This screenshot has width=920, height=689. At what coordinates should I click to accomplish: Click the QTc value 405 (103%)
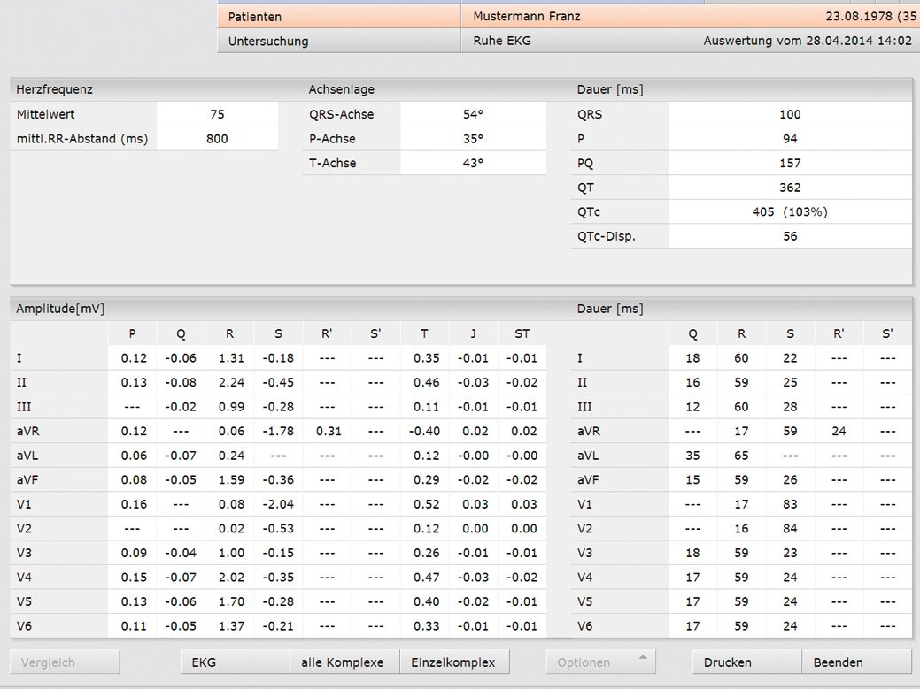(790, 212)
